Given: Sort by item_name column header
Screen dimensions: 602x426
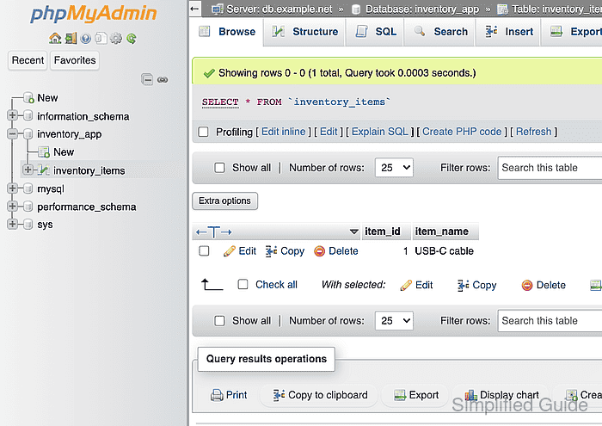Looking at the screenshot, I should coord(441,232).
